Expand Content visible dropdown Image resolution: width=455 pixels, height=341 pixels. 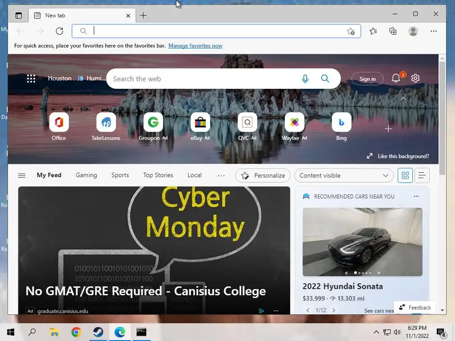pos(344,175)
